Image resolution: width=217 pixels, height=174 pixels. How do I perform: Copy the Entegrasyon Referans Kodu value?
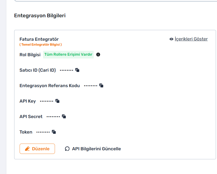click(x=101, y=86)
